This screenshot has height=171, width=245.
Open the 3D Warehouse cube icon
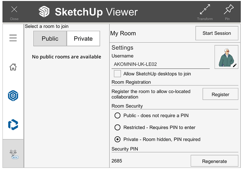[x=13, y=96]
